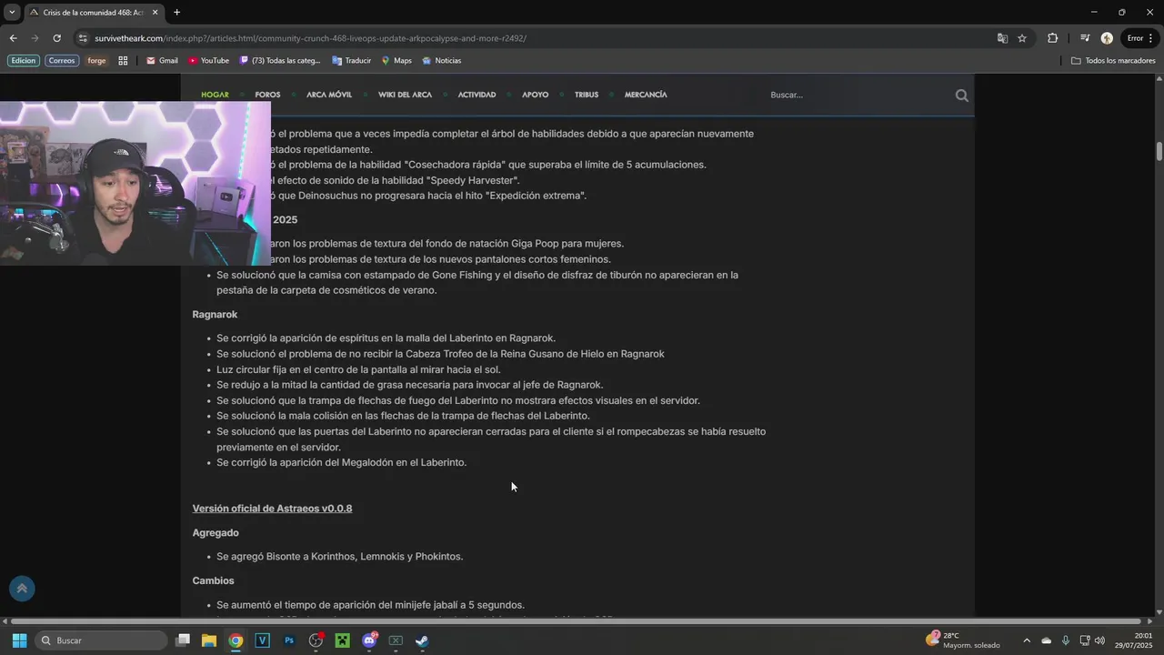Open the apps grid bookmark icon
Image resolution: width=1164 pixels, height=655 pixels.
click(x=123, y=61)
